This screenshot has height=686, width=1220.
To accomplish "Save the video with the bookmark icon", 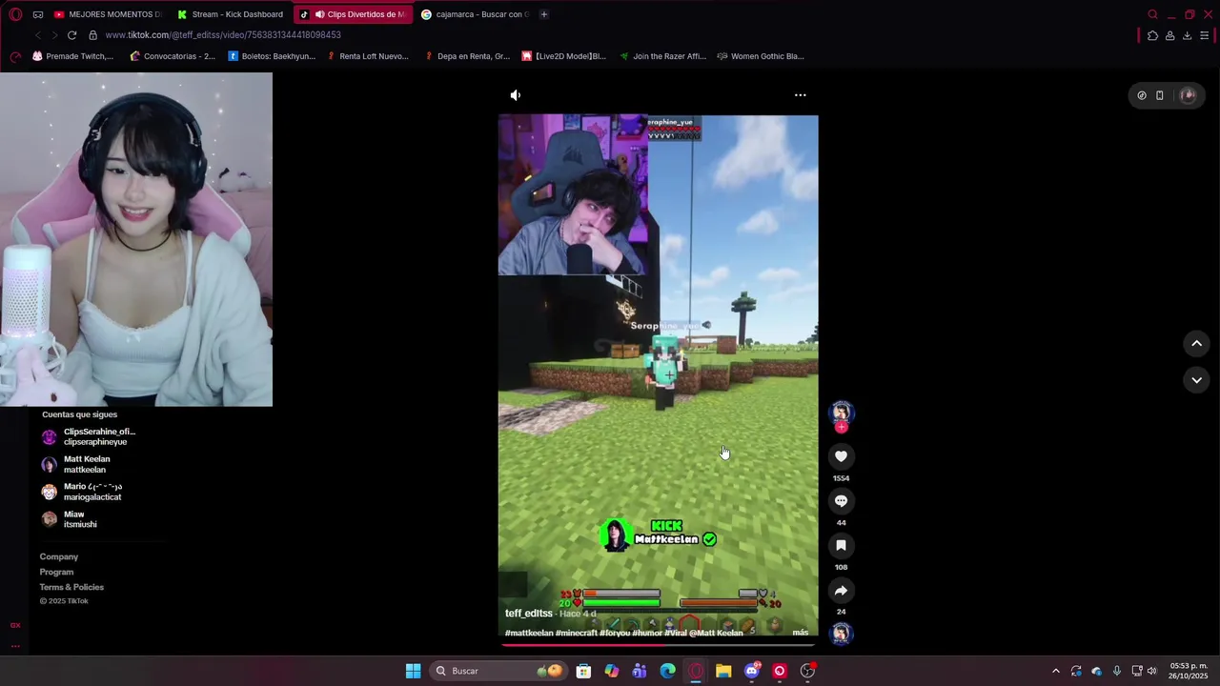I will pos(841,546).
